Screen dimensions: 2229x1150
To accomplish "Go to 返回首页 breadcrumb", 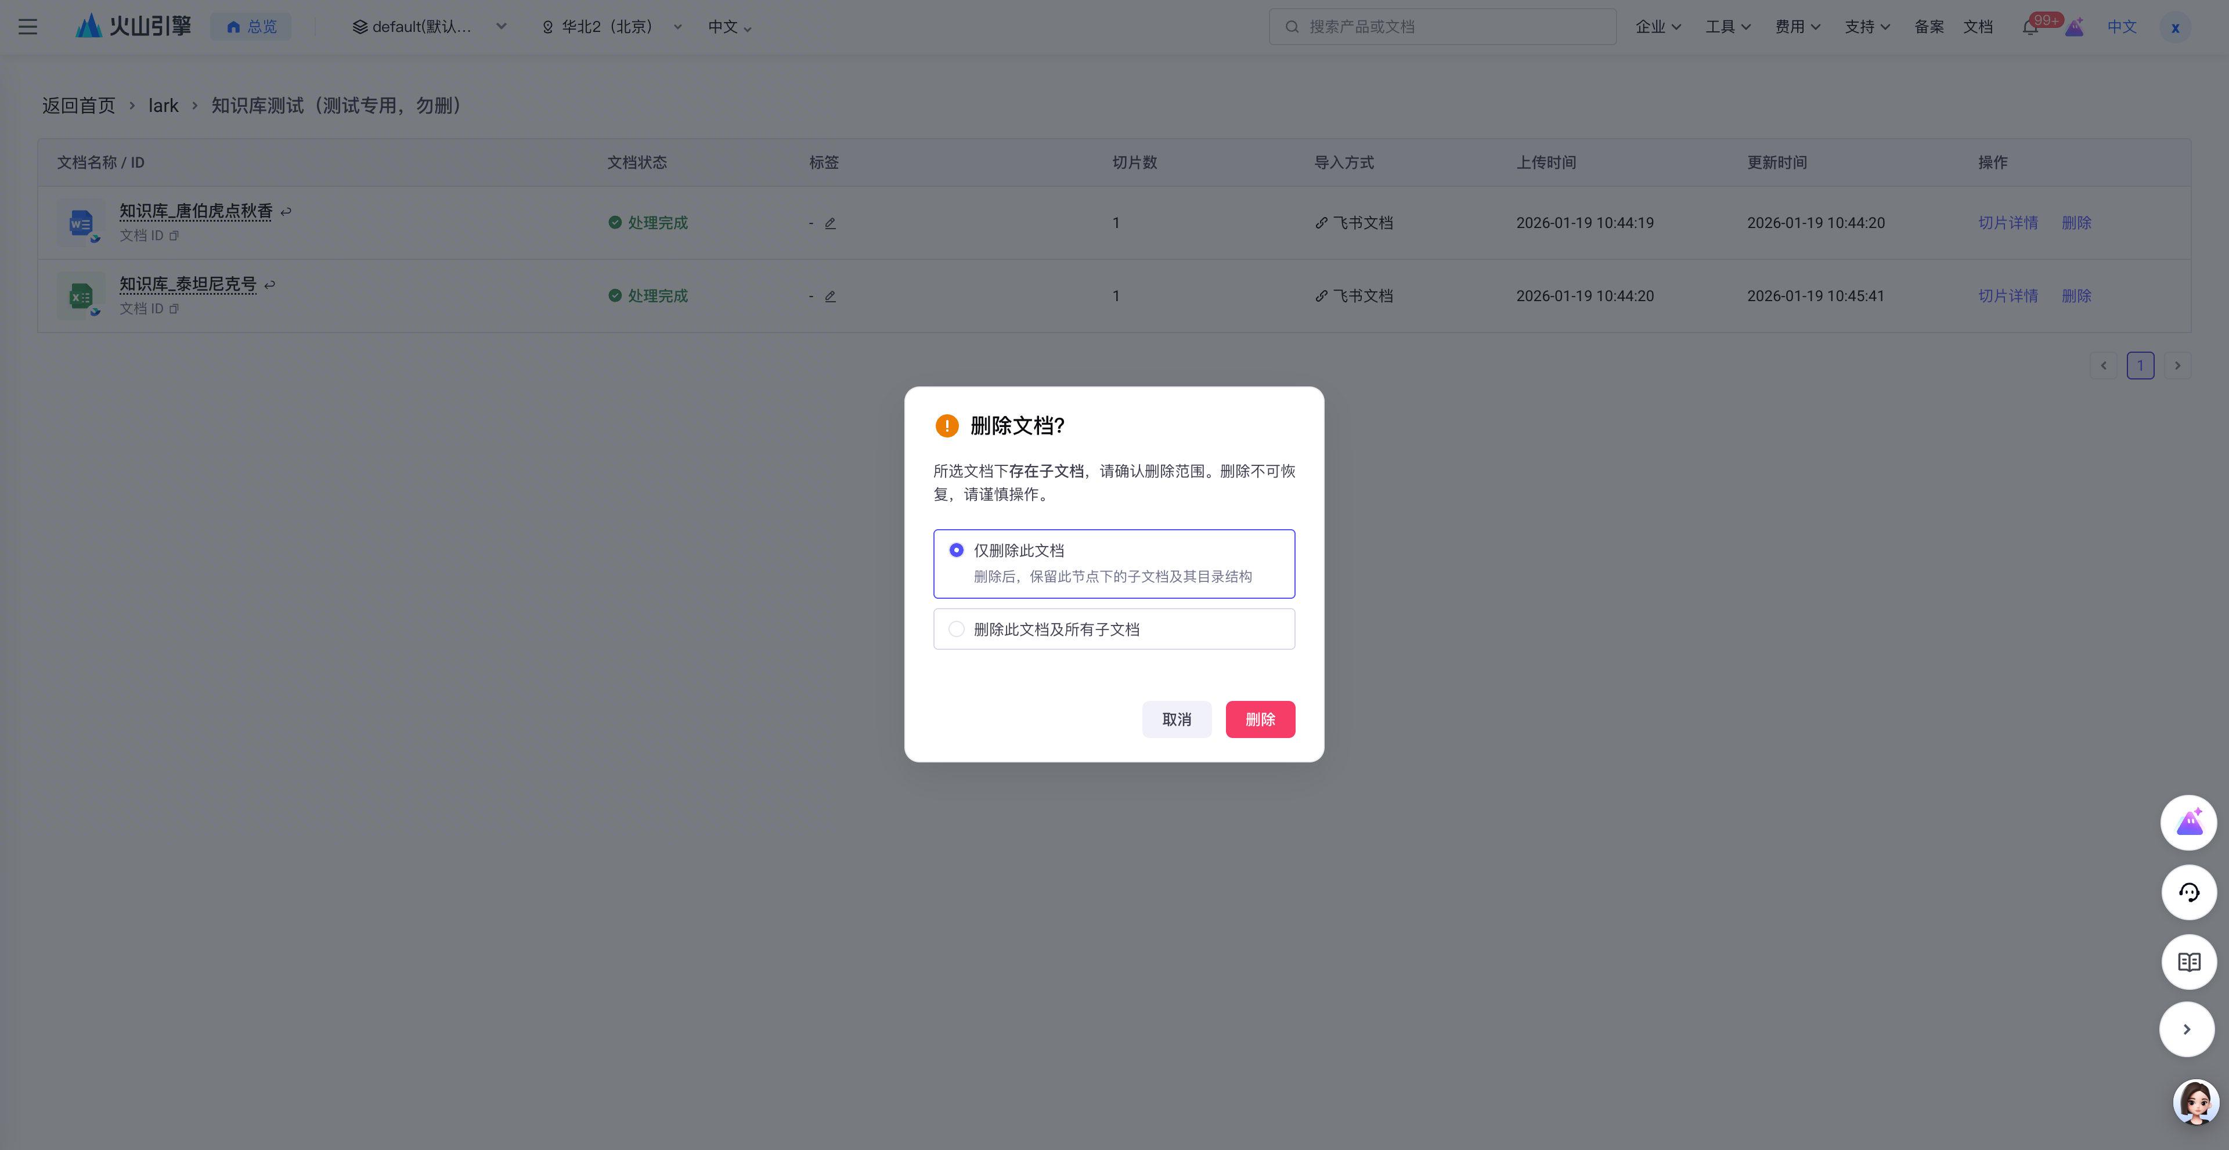I will (79, 106).
